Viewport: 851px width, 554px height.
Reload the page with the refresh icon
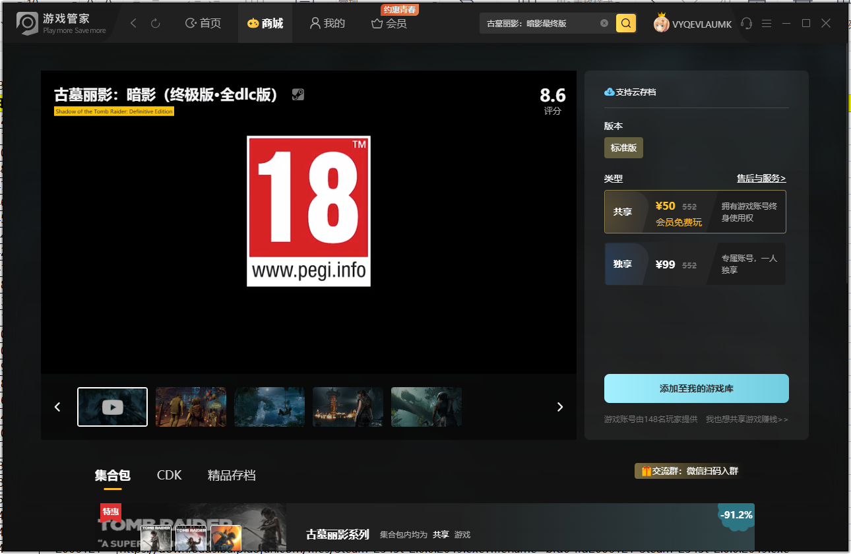click(156, 24)
